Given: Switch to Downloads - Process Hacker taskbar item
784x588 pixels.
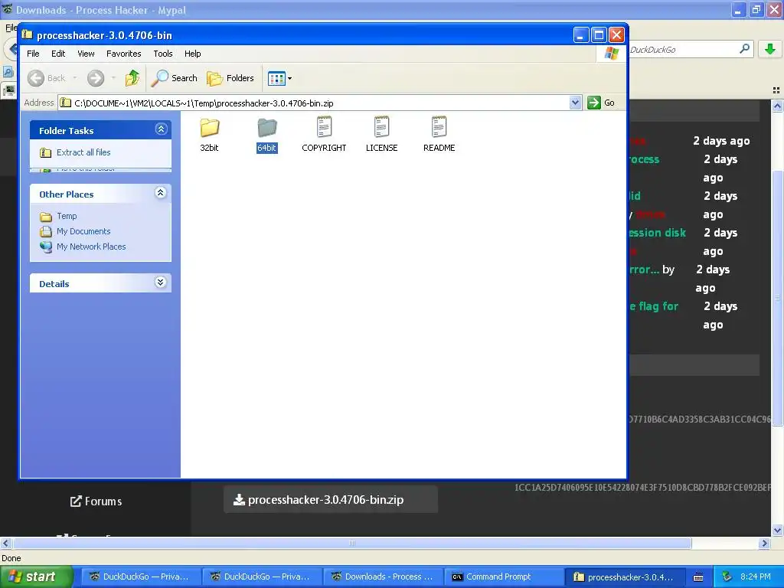Looking at the screenshot, I should [383, 577].
